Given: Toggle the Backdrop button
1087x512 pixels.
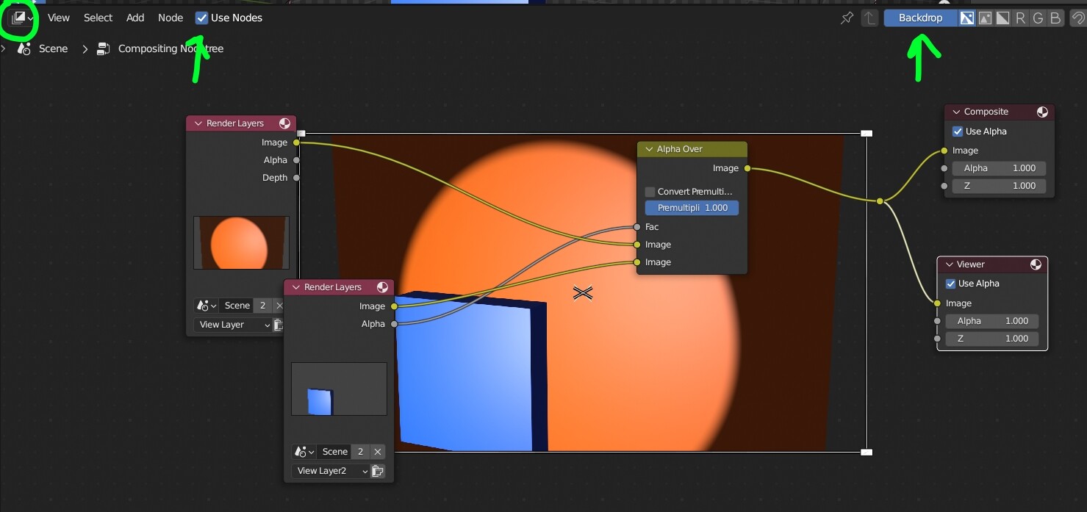Looking at the screenshot, I should 919,17.
